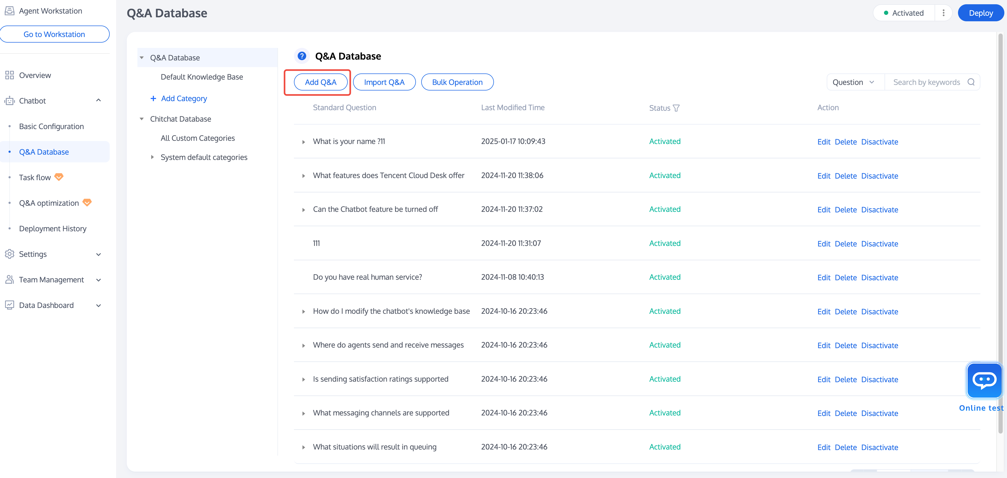The width and height of the screenshot is (1007, 478).
Task: Click the Import Q&A button
Action: [x=384, y=82]
